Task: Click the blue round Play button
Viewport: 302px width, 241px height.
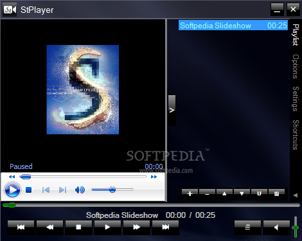Action: (12, 190)
